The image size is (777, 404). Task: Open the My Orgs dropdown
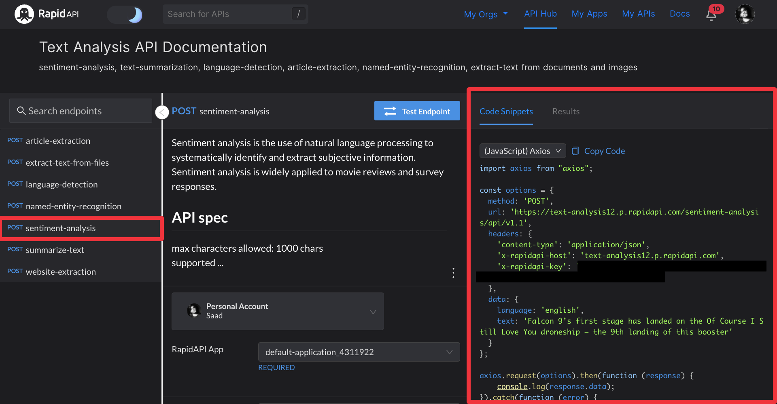coord(486,14)
